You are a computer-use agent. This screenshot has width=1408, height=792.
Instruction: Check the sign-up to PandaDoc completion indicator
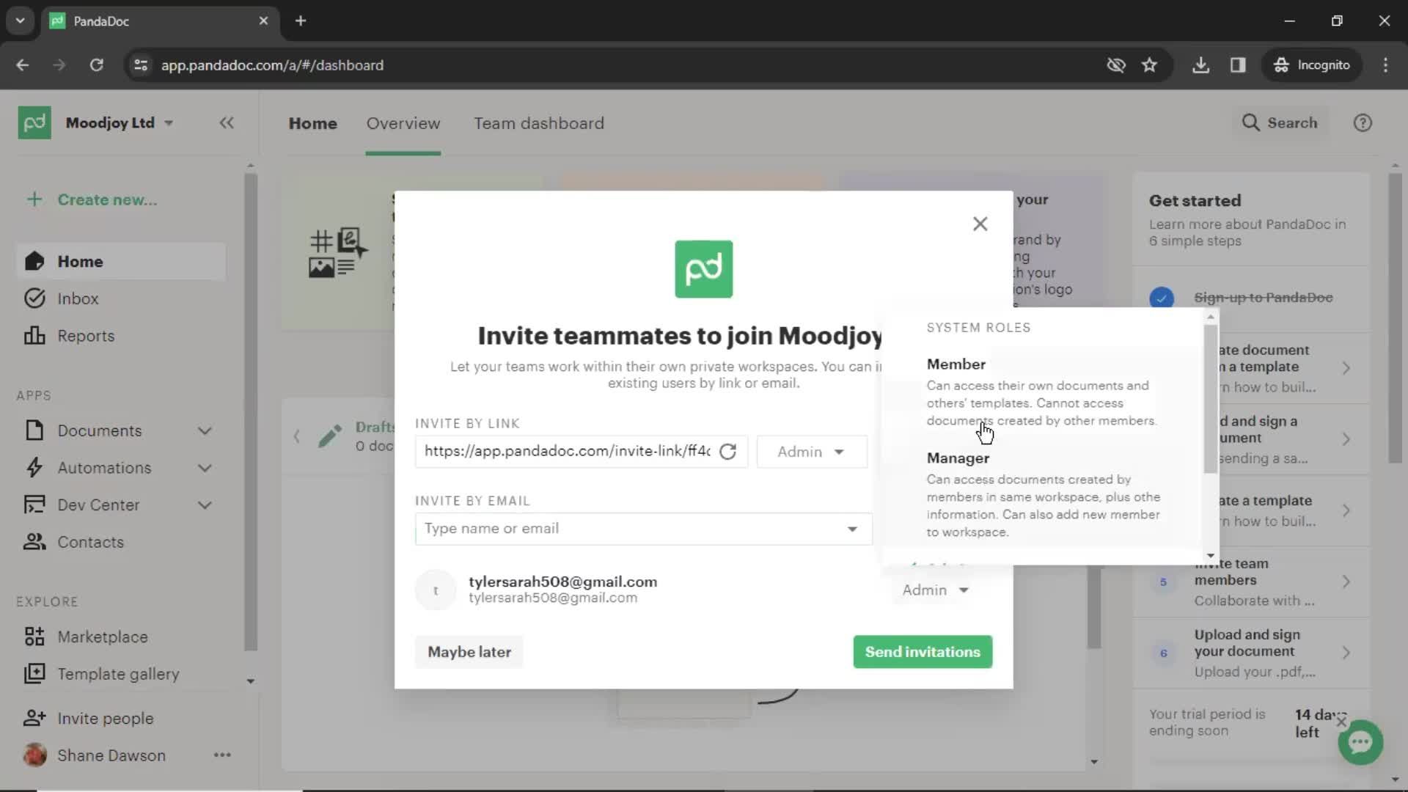coord(1162,297)
